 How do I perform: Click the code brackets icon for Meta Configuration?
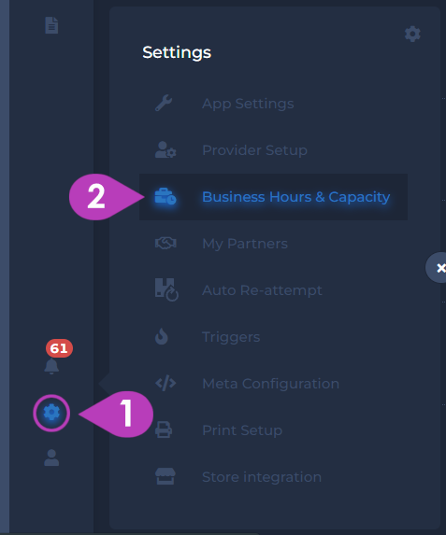point(165,383)
